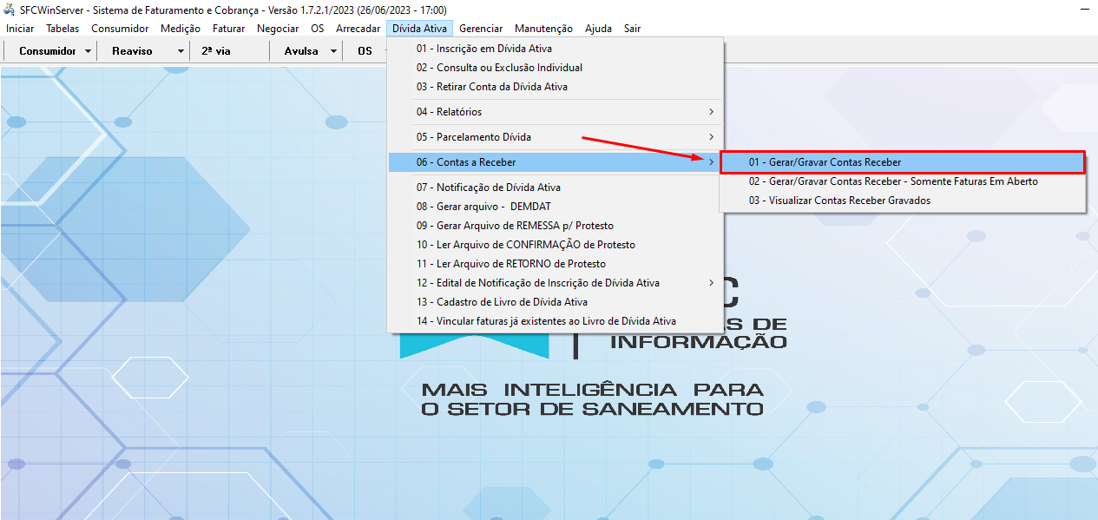The height and width of the screenshot is (520, 1098).
Task: Click the OS toolbar button
Action: [365, 50]
